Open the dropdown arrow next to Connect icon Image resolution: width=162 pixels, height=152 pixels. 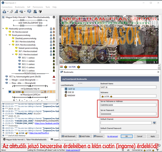(x=8, y=11)
